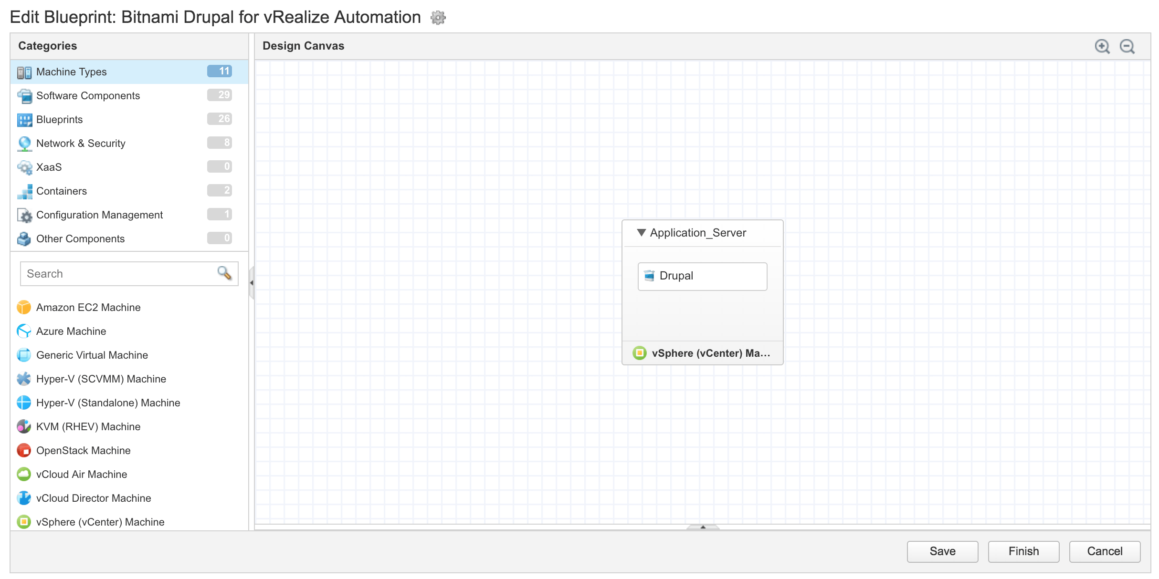Click the 'Azure Machine' list entry
This screenshot has height=579, width=1159.
pos(71,331)
